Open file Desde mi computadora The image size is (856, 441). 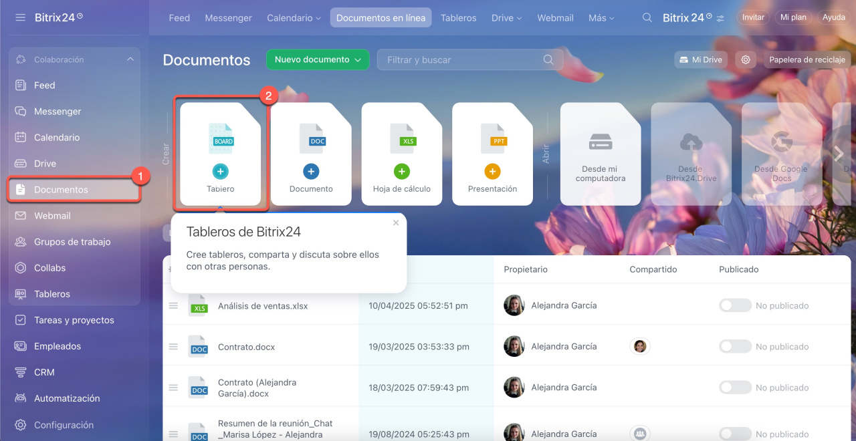tap(601, 154)
